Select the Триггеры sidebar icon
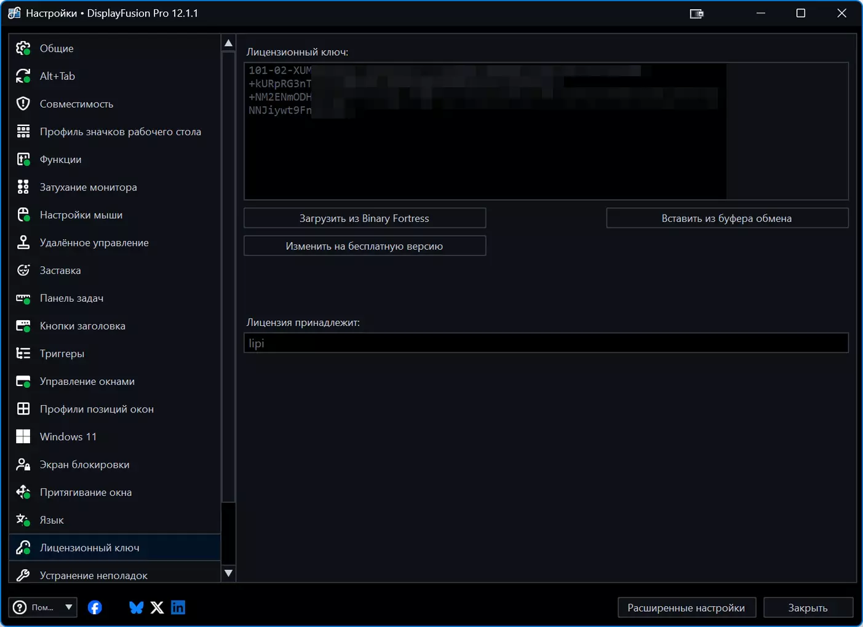863x627 pixels. pyautogui.click(x=23, y=353)
